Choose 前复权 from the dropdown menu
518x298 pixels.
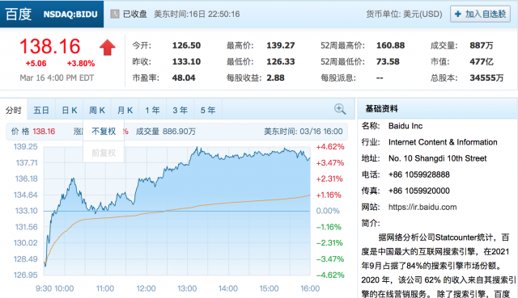click(x=104, y=153)
